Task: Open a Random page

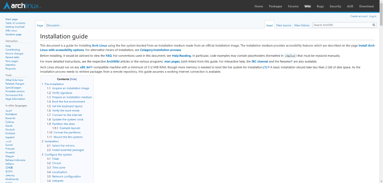Action: (13, 34)
